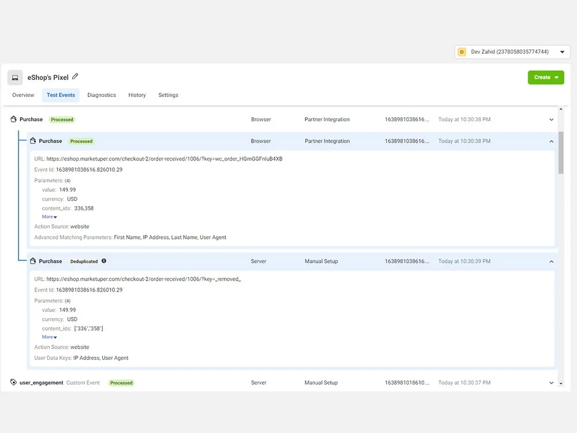Click the Processed badge on top Purchase row

pyautogui.click(x=62, y=120)
